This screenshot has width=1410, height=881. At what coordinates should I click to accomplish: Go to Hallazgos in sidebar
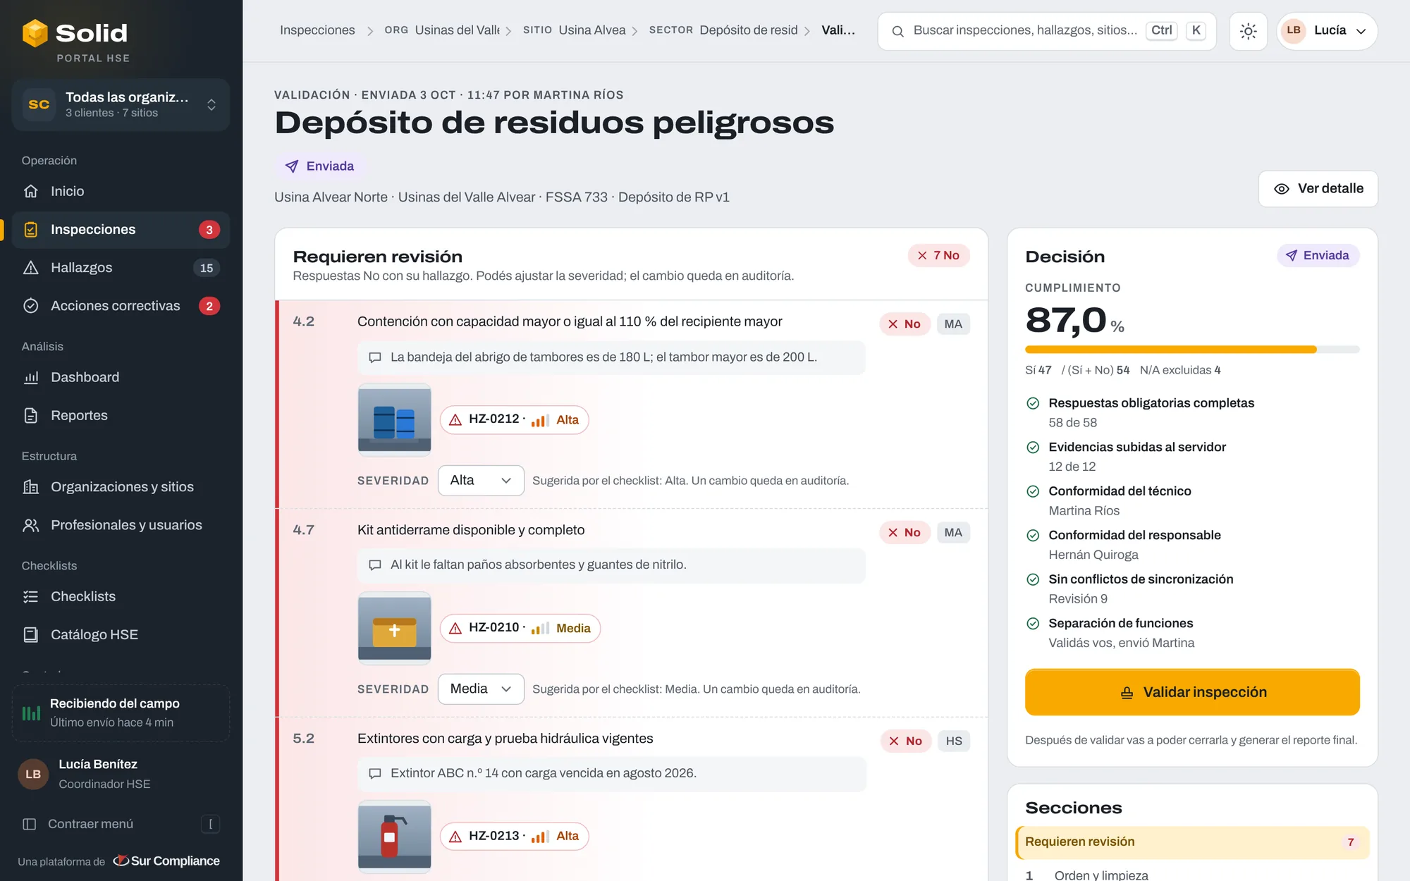tap(121, 268)
